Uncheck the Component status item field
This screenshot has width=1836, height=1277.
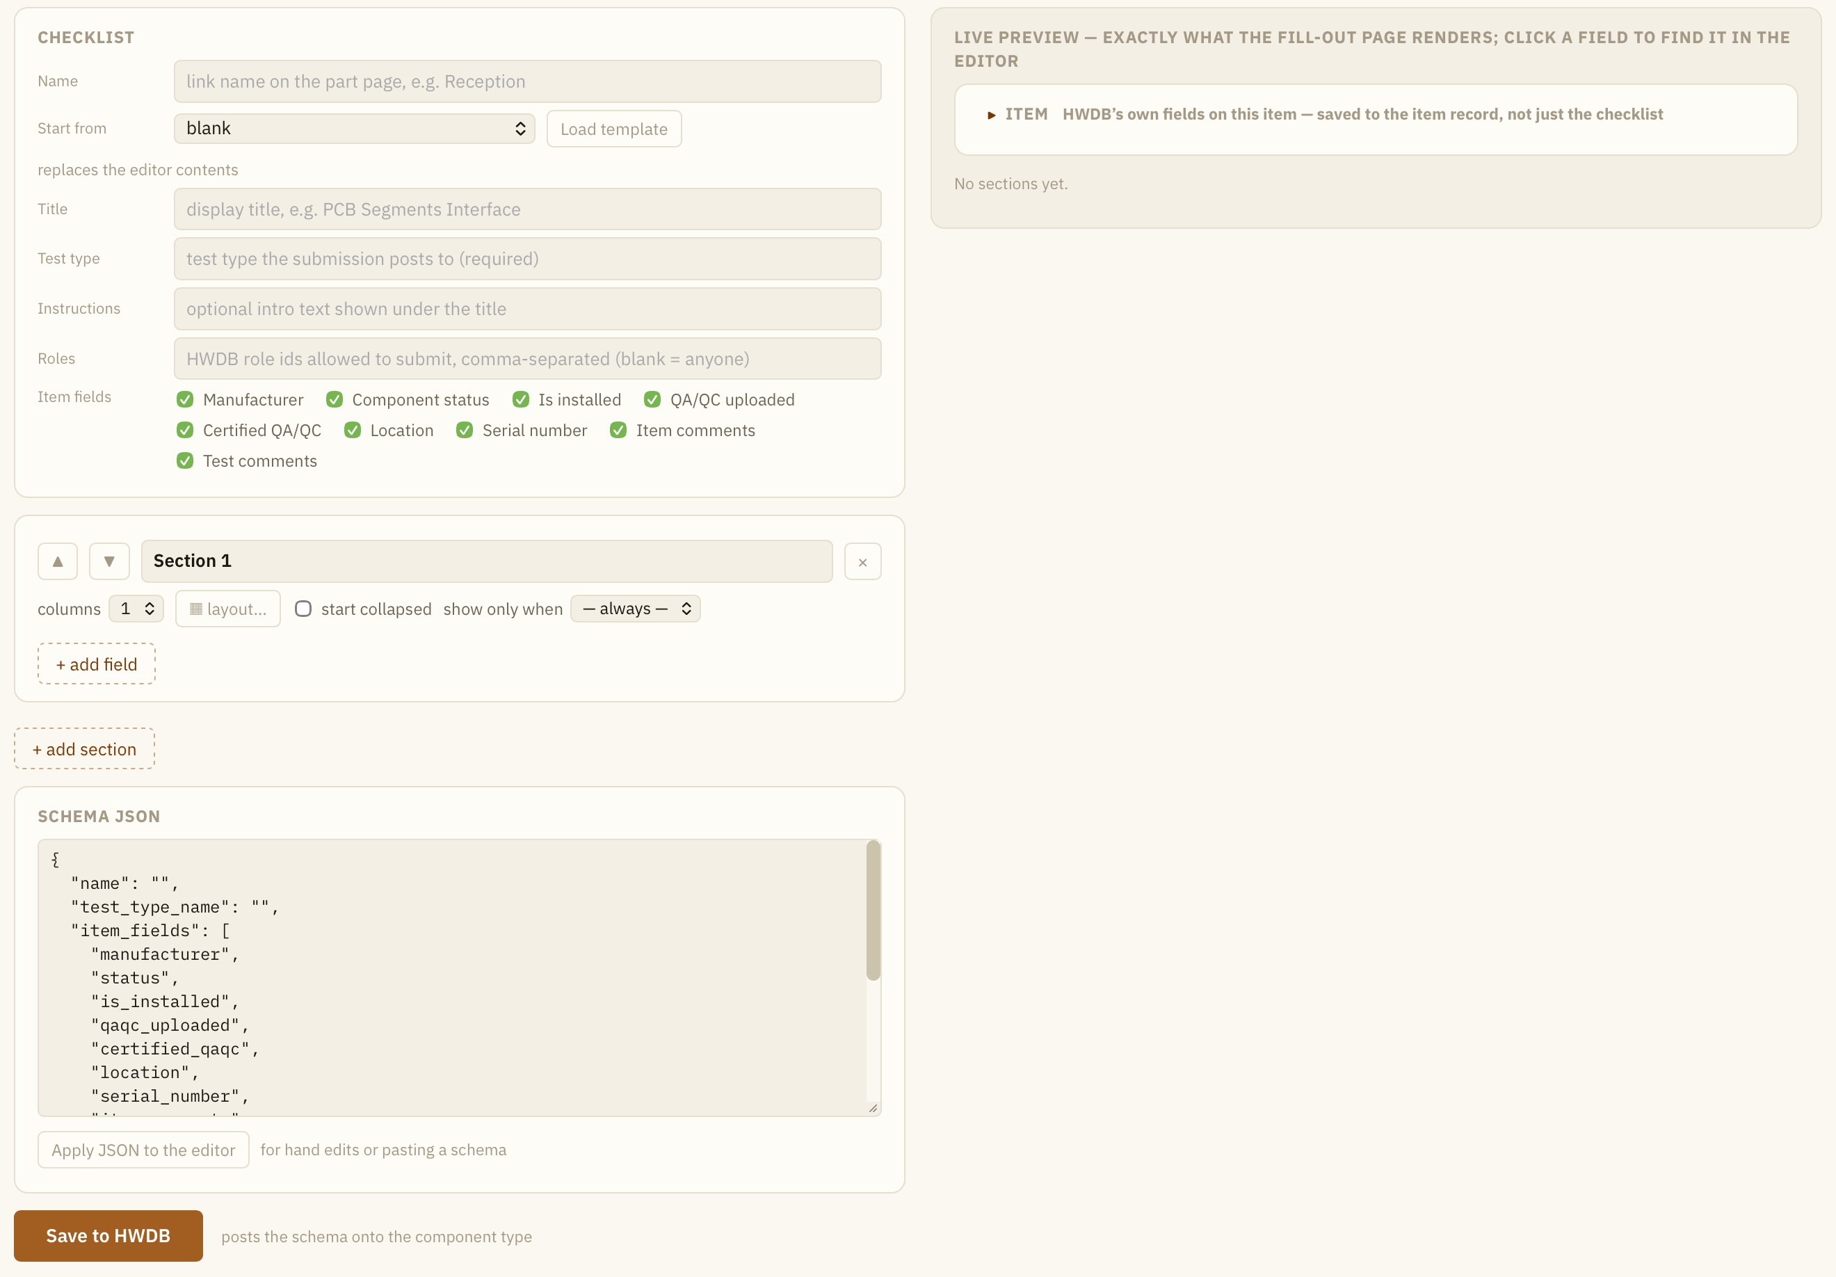click(x=335, y=400)
